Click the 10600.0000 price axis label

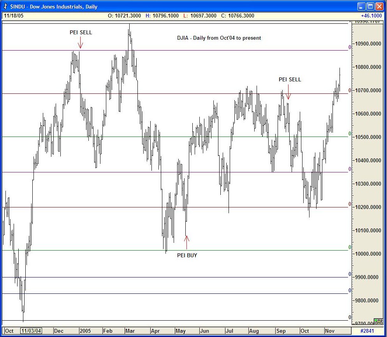coord(368,114)
